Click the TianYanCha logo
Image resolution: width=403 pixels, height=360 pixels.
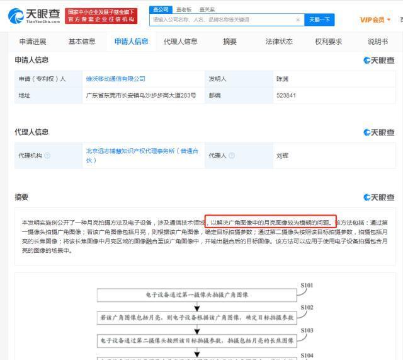(x=34, y=16)
